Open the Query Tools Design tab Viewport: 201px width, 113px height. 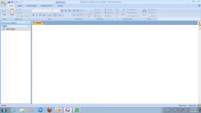(60, 6)
